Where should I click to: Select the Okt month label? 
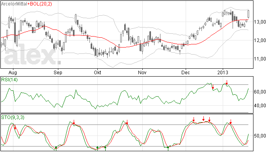[97, 72]
